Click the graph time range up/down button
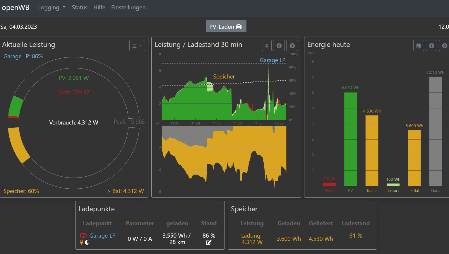The image size is (449, 254). click(267, 46)
